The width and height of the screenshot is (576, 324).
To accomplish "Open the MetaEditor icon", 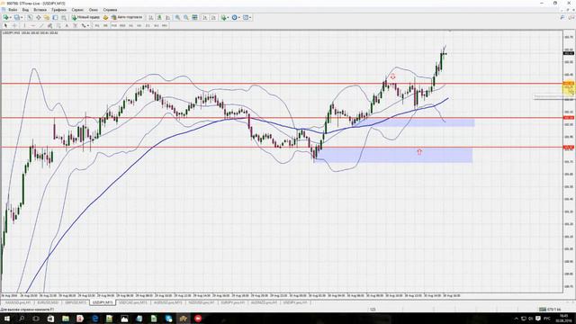I will tap(106, 17).
